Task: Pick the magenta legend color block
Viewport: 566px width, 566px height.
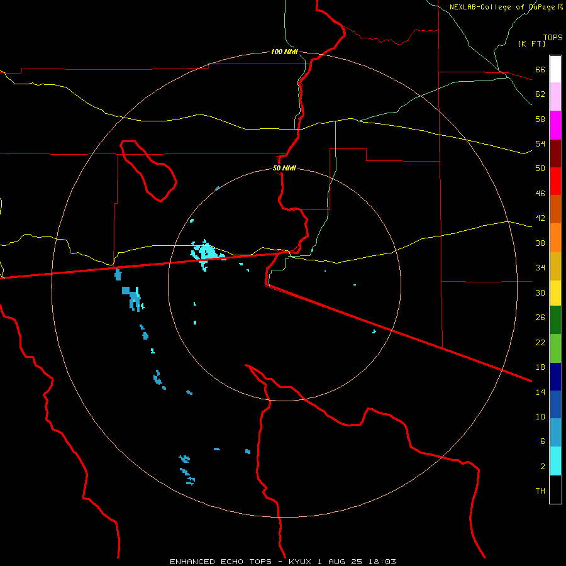Action: [x=555, y=125]
